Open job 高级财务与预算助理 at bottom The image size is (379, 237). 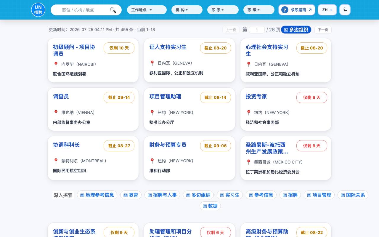tap(267, 233)
